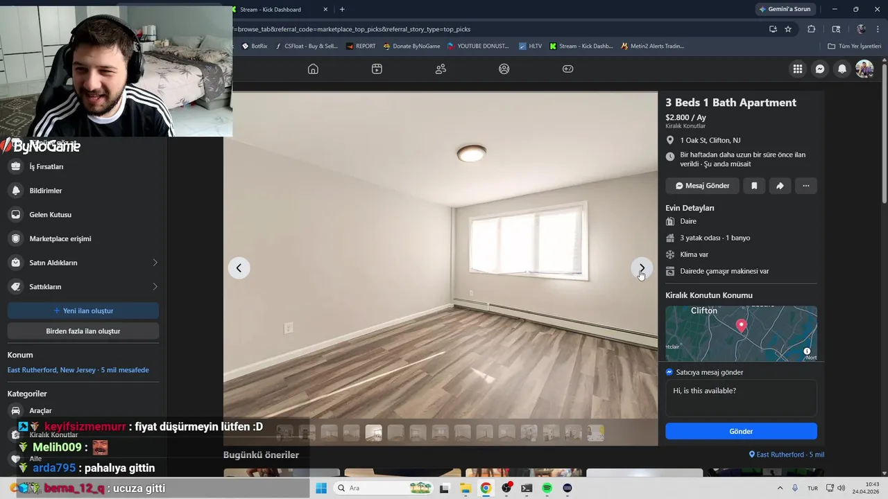Open BotRix bookmark
Viewport: 888px width, 499px height.
tap(255, 46)
